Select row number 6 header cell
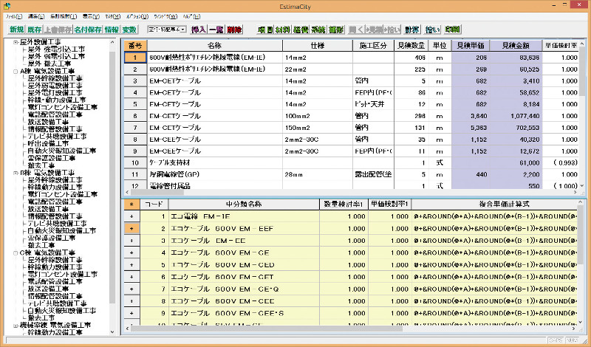 point(135,116)
